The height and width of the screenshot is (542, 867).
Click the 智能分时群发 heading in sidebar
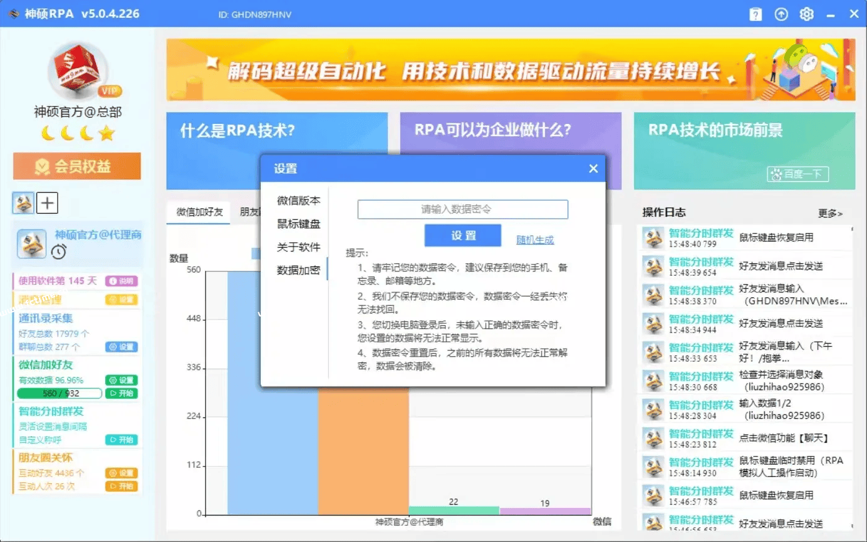[51, 411]
